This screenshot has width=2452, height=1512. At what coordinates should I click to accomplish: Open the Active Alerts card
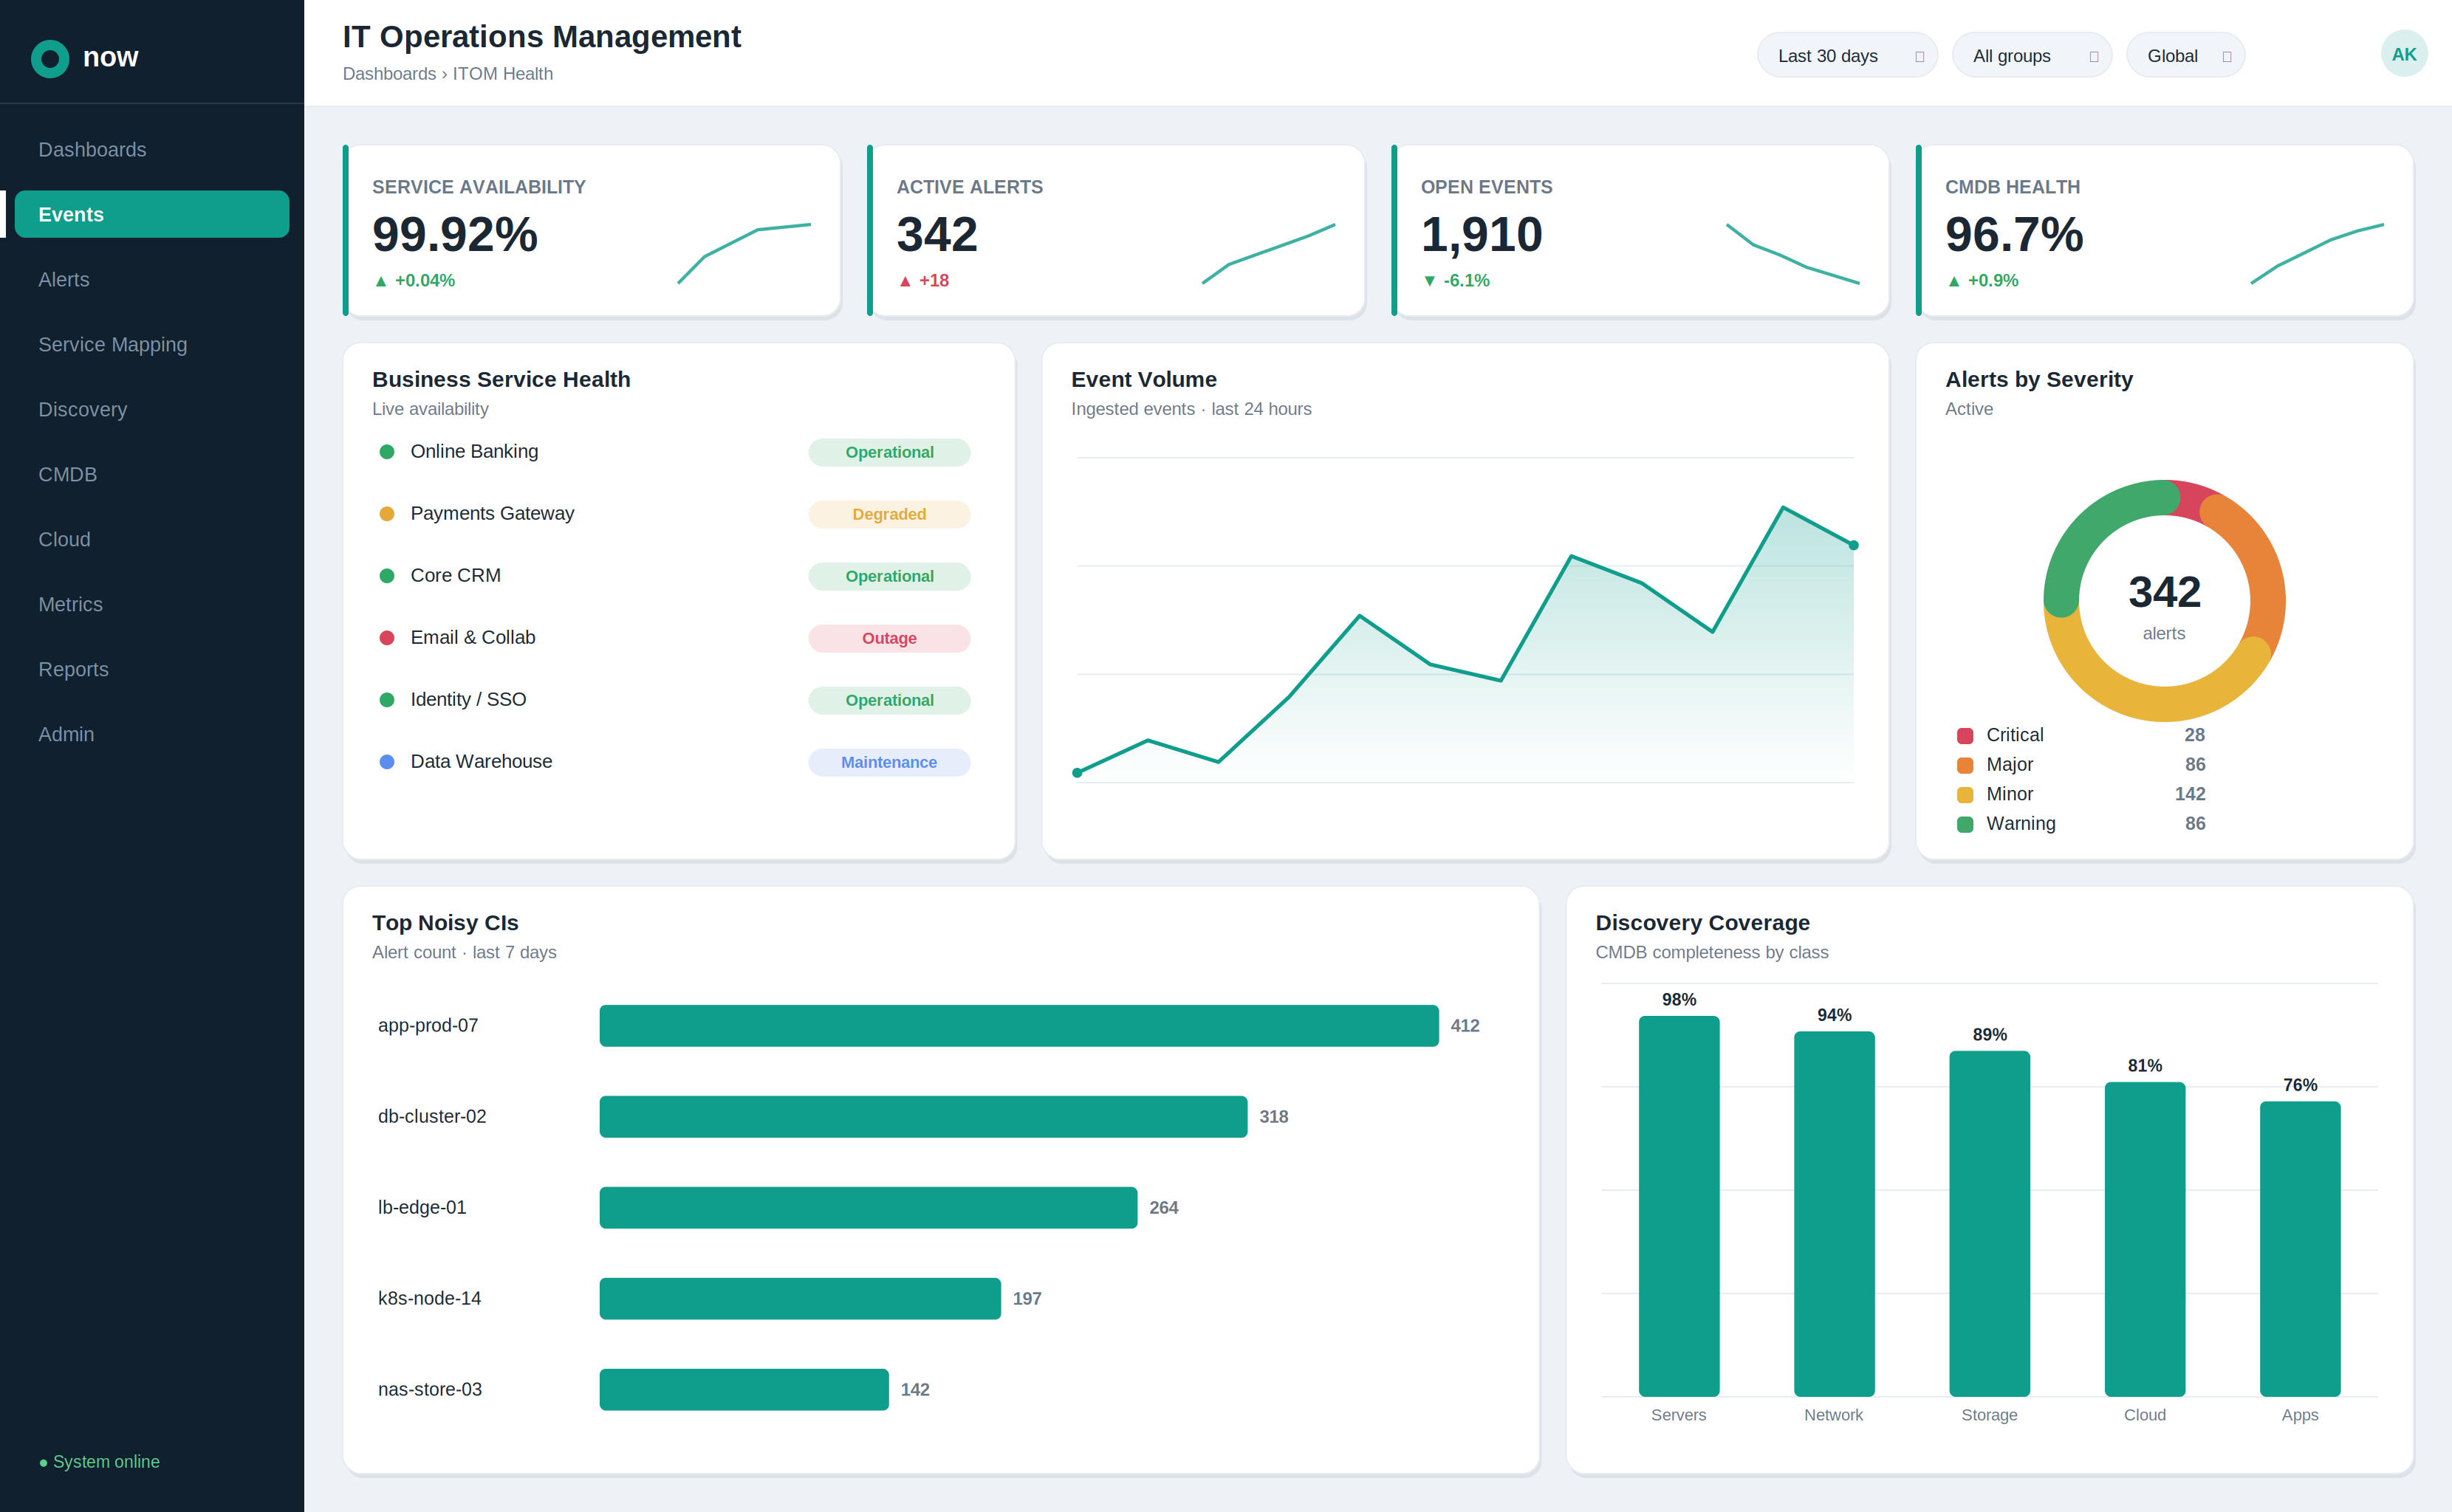tap(1115, 231)
